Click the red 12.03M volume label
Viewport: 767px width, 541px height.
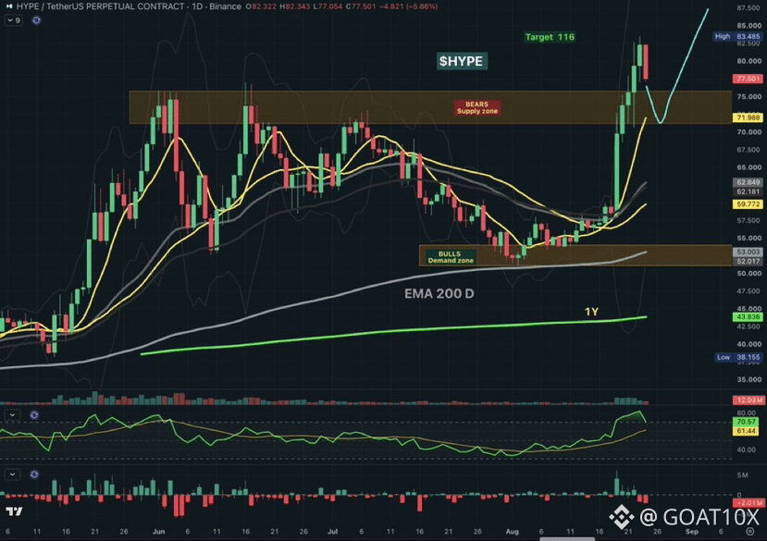pyautogui.click(x=748, y=400)
